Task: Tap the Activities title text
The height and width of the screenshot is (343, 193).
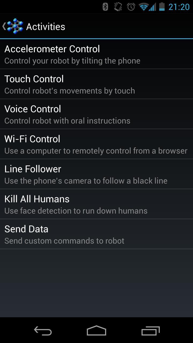Action: tap(46, 27)
